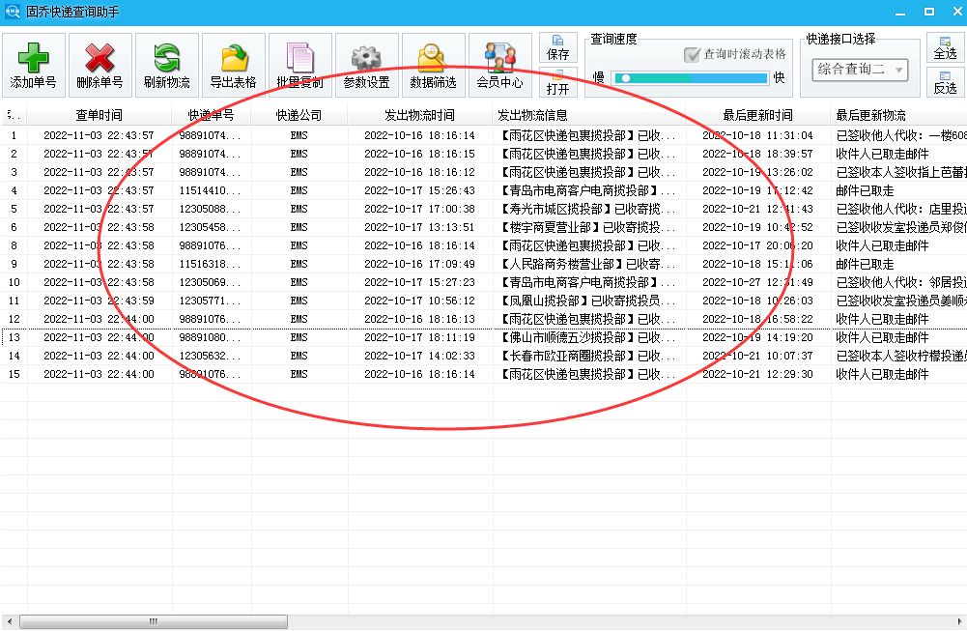Enable the 查询时滚动表格 checkbox
This screenshot has width=967, height=631.
point(693,54)
